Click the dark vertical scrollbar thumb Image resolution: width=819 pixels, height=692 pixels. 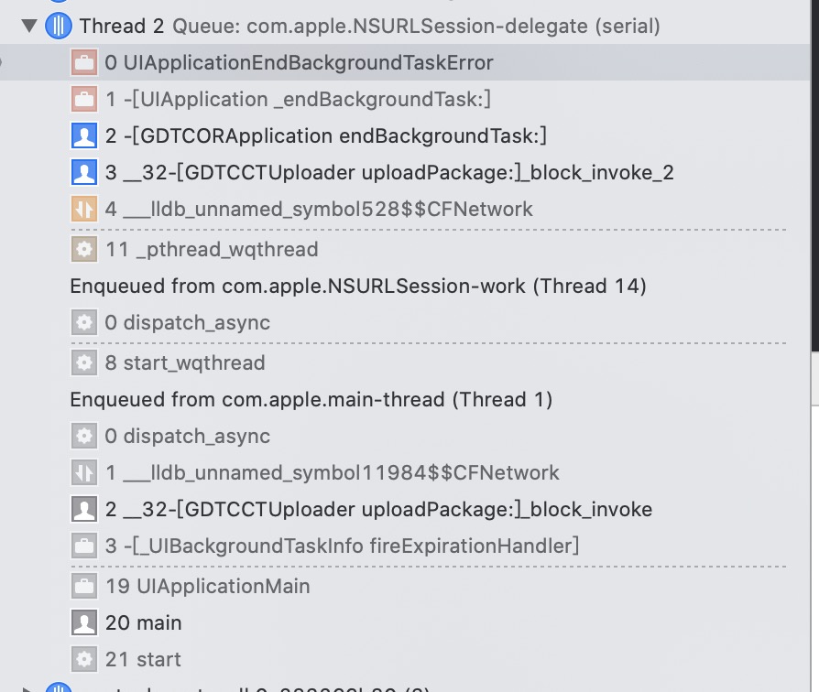[x=815, y=176]
